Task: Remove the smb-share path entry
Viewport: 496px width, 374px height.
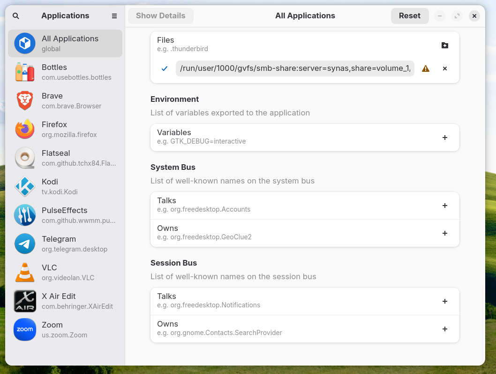Action: (x=444, y=69)
